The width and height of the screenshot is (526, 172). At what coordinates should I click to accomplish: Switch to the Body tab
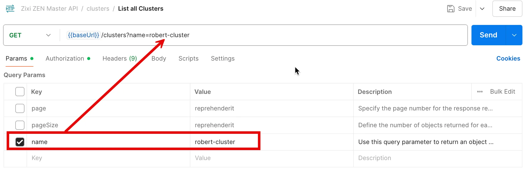pos(159,59)
